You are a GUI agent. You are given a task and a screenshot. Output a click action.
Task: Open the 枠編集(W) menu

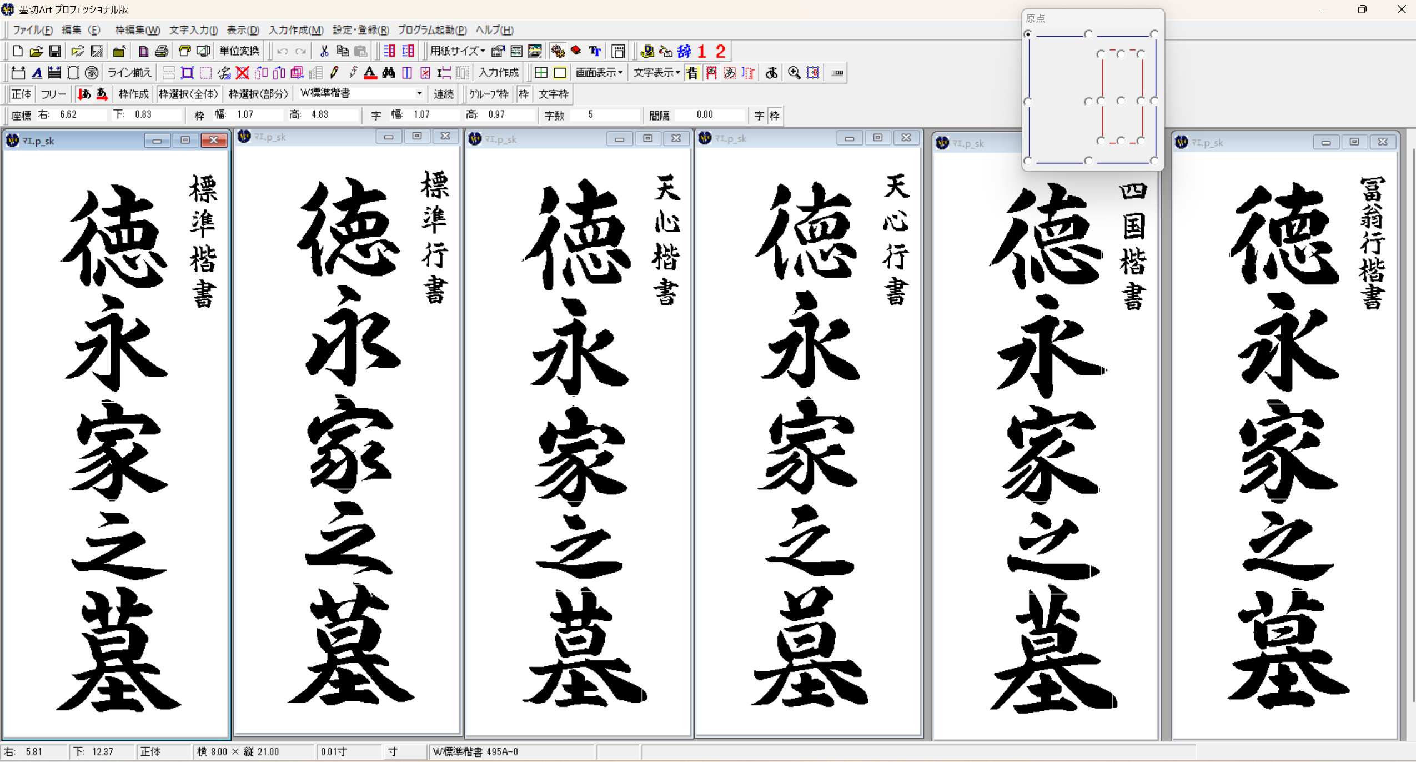pyautogui.click(x=137, y=30)
